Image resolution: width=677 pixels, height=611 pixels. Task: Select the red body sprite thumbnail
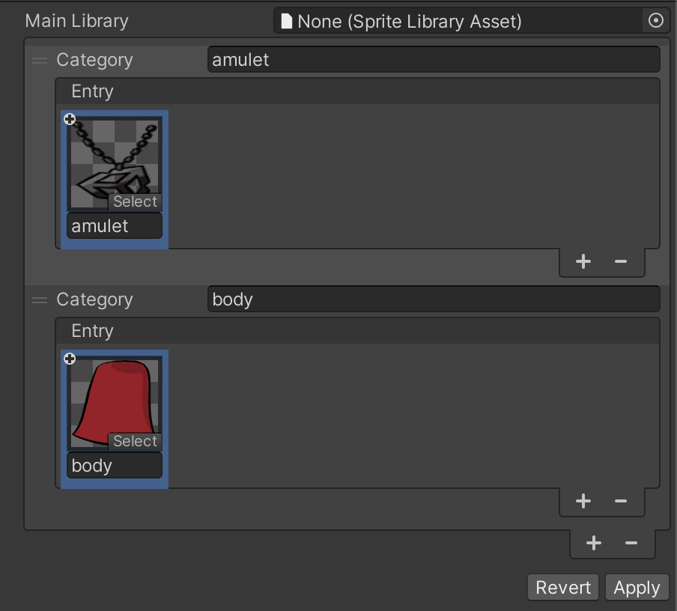coord(112,401)
